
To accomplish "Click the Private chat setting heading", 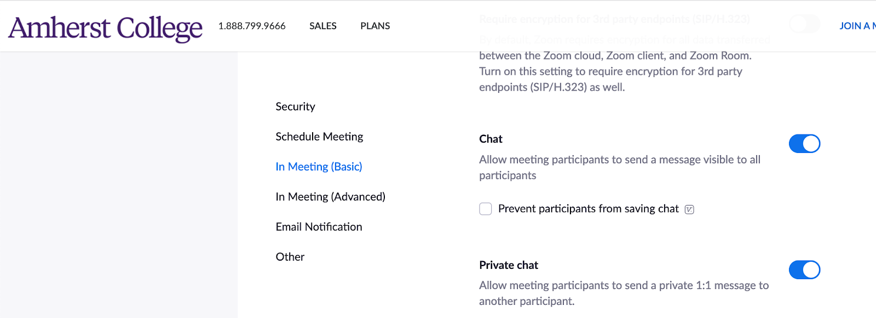I will click(509, 266).
